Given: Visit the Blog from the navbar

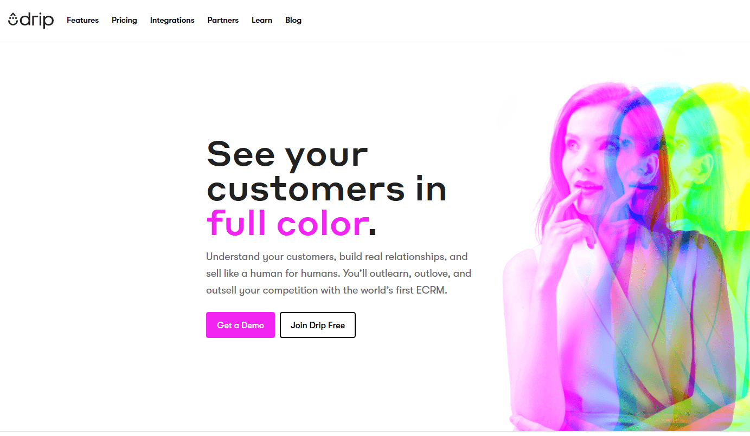Looking at the screenshot, I should [x=293, y=20].
